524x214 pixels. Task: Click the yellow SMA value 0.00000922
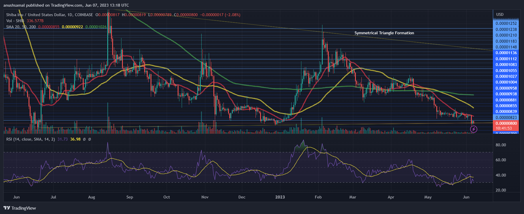pyautogui.click(x=72, y=27)
